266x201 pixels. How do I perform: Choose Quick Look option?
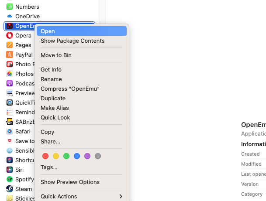82,118
